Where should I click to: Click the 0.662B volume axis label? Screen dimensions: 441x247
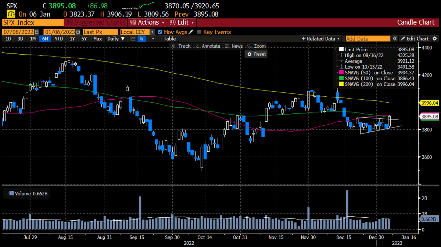[429, 219]
